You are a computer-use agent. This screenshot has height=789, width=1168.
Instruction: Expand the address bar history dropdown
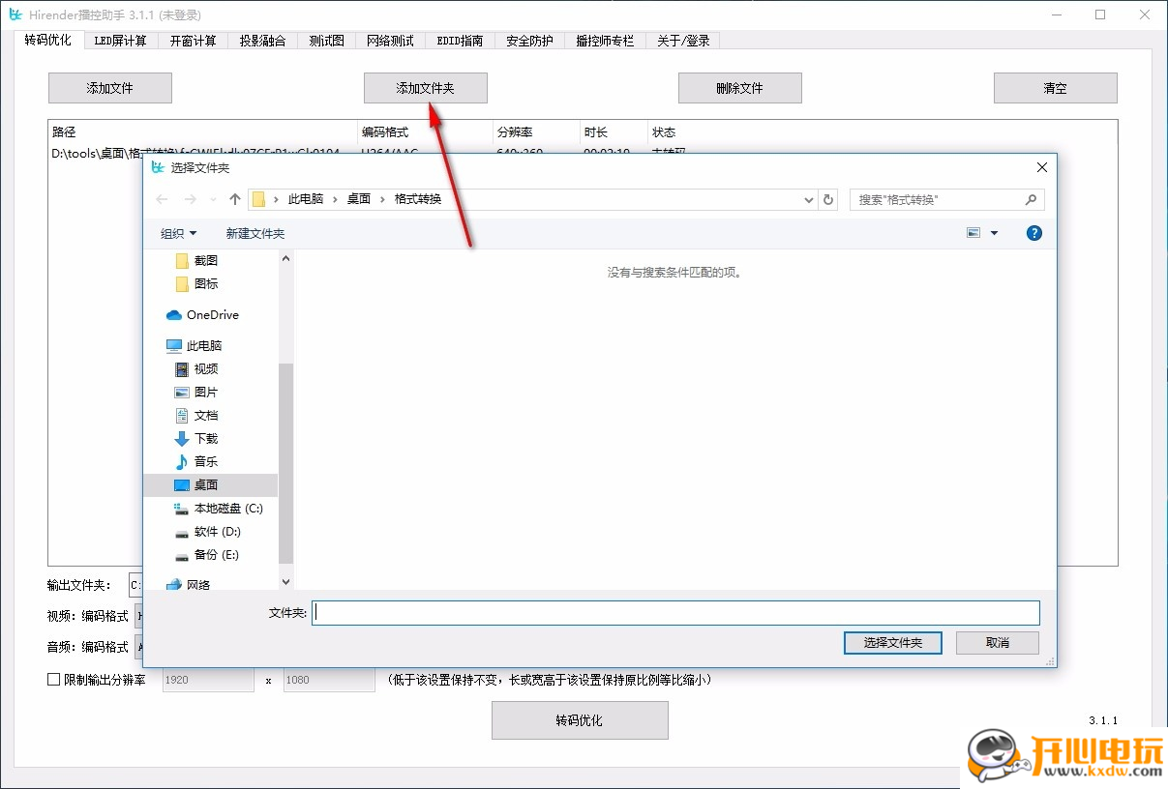point(809,199)
